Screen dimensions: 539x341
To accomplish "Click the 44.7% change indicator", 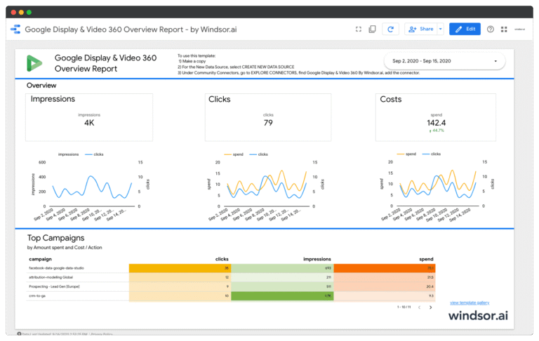I will pos(437,131).
